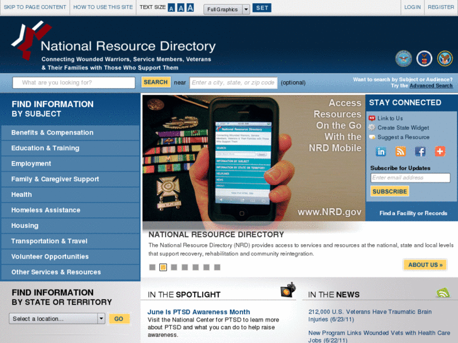Click the 'What are you looking for?' search field
Viewport: 458px width, 343px height.
[74, 82]
